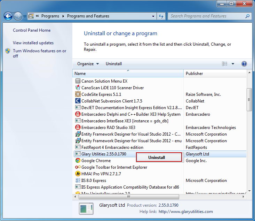
Task: Select Embarcadero Delphi Help System icon
Action: [x=78, y=114]
